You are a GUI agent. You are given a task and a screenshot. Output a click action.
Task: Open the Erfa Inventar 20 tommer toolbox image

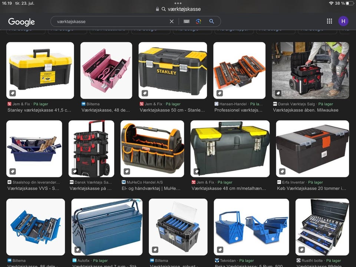[x=312, y=149]
